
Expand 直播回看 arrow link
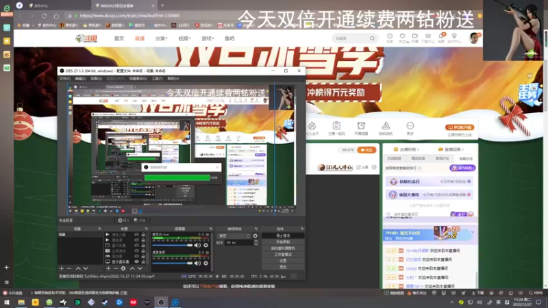(451, 149)
